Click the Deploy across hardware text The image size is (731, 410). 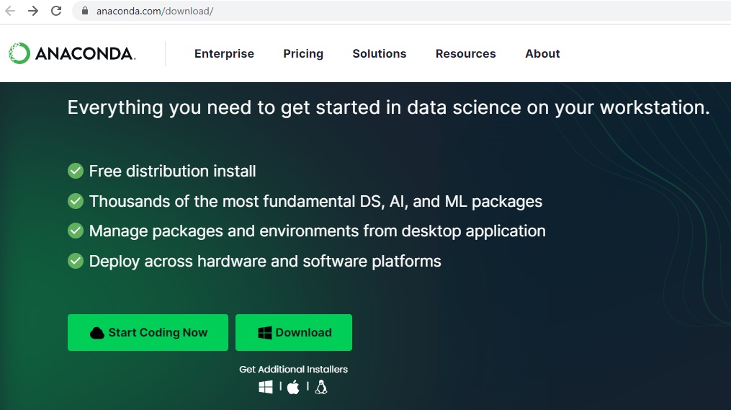point(265,262)
